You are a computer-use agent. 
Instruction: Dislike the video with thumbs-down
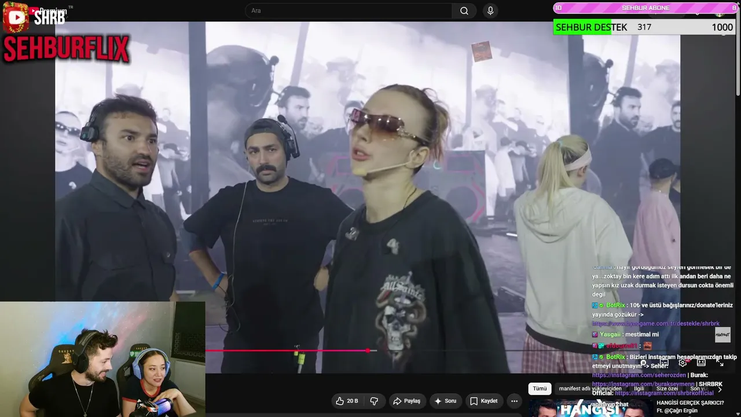(374, 401)
